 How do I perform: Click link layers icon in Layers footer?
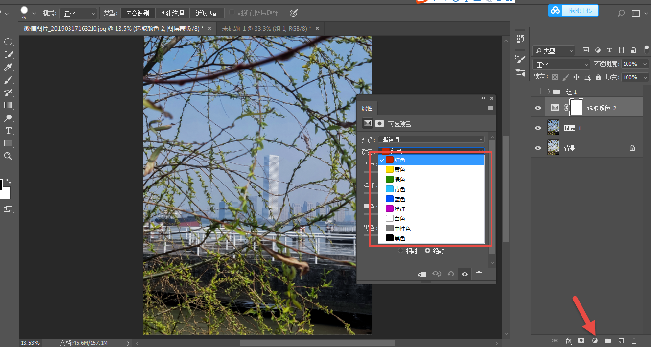point(555,340)
